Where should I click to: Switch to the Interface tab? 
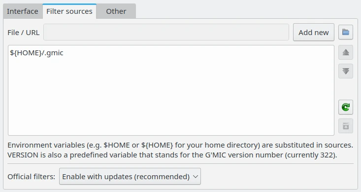(x=23, y=11)
